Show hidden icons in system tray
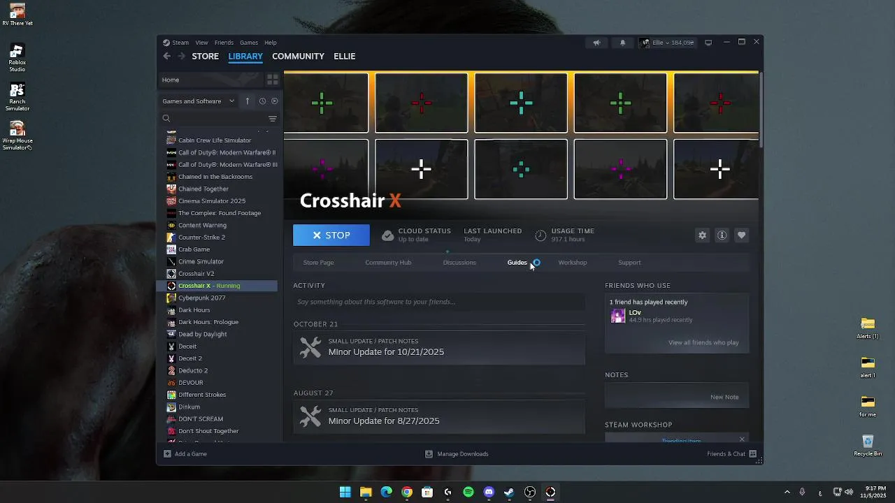 point(787,492)
